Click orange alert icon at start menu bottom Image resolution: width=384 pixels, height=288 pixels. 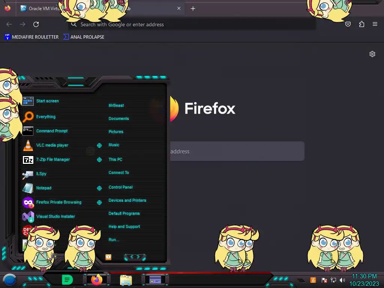108,257
